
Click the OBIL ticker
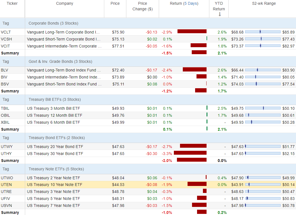[x=6, y=115]
